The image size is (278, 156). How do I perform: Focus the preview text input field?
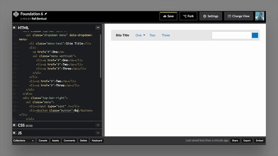click(x=232, y=36)
